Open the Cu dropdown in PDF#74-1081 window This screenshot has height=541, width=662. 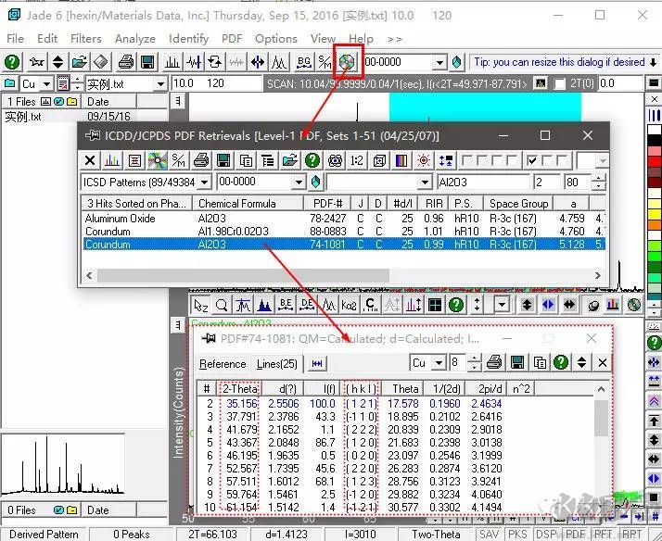point(439,362)
